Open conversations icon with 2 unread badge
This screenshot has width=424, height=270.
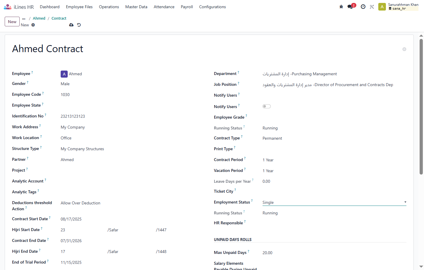coord(351,6)
